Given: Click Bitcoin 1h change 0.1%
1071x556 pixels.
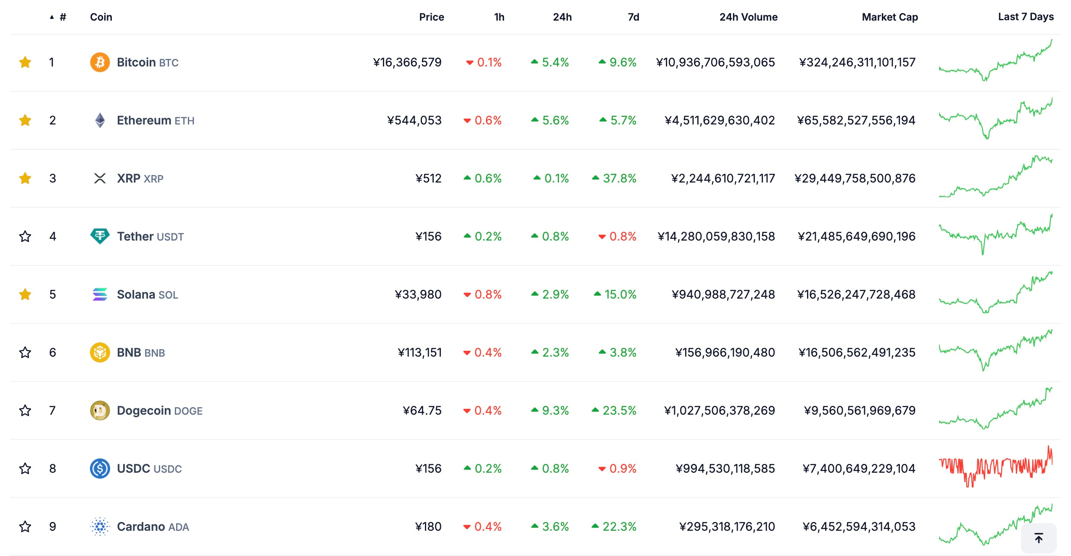Looking at the screenshot, I should pos(484,62).
